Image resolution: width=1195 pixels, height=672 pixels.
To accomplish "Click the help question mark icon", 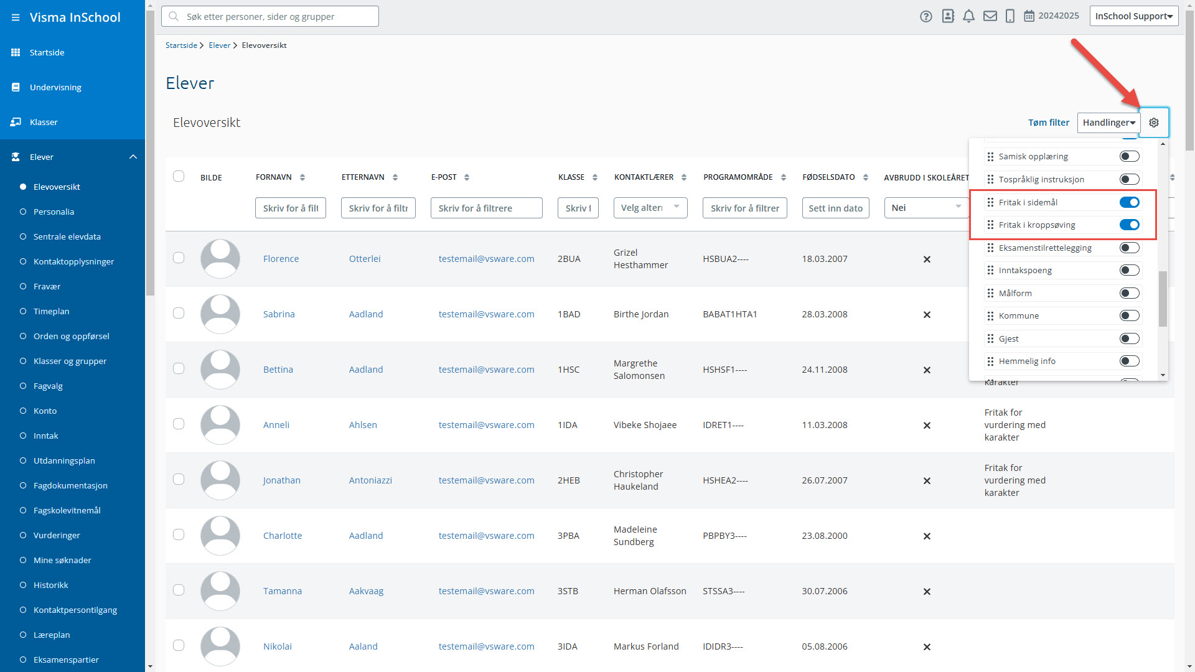I will pyautogui.click(x=926, y=16).
